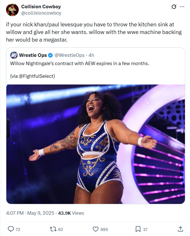Open @collixioncowboy handle link
This screenshot has height=236, width=190.
pos(41,13)
